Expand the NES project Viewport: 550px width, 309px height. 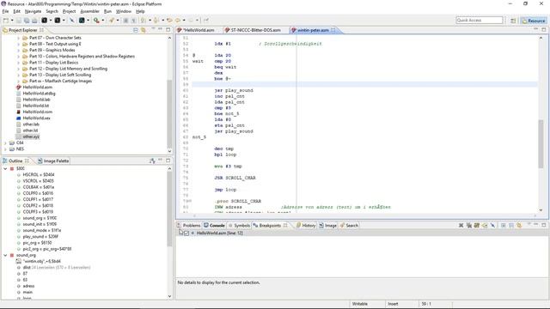point(5,149)
